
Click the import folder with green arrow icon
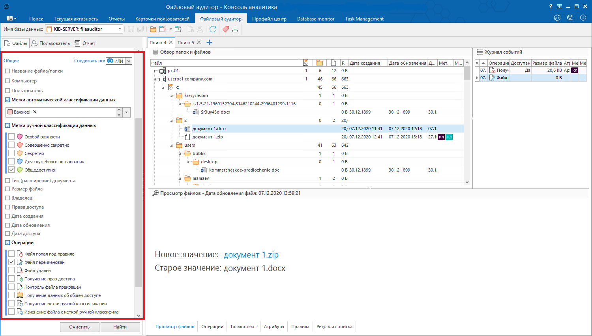tap(178, 29)
